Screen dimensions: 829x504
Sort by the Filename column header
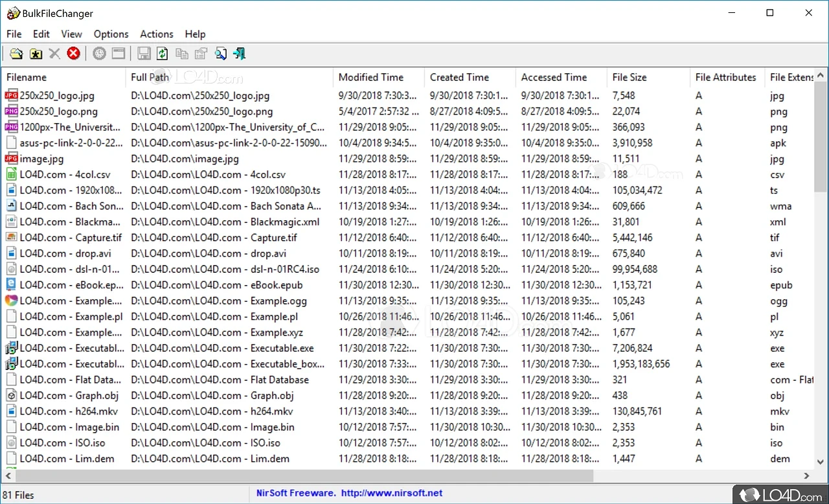pyautogui.click(x=63, y=77)
